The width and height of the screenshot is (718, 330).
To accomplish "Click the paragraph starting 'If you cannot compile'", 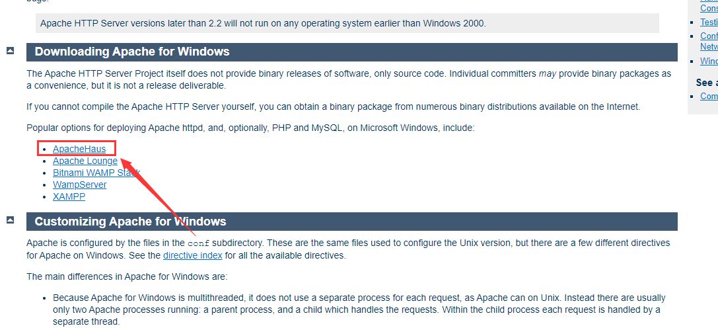I will pyautogui.click(x=334, y=106).
